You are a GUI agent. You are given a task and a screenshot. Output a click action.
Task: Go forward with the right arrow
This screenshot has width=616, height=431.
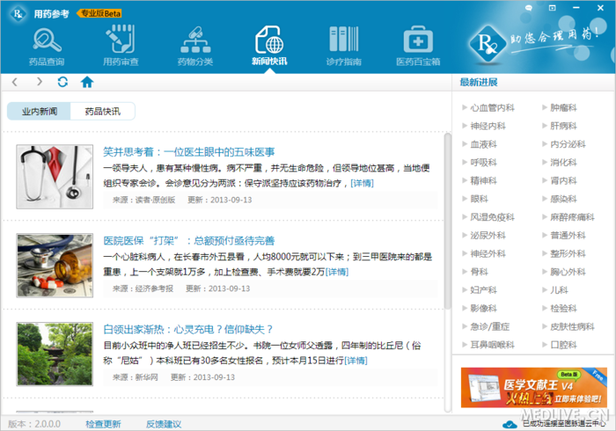[x=39, y=82]
